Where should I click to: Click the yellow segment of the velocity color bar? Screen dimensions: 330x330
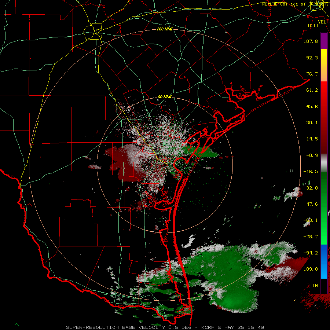pos(324,65)
